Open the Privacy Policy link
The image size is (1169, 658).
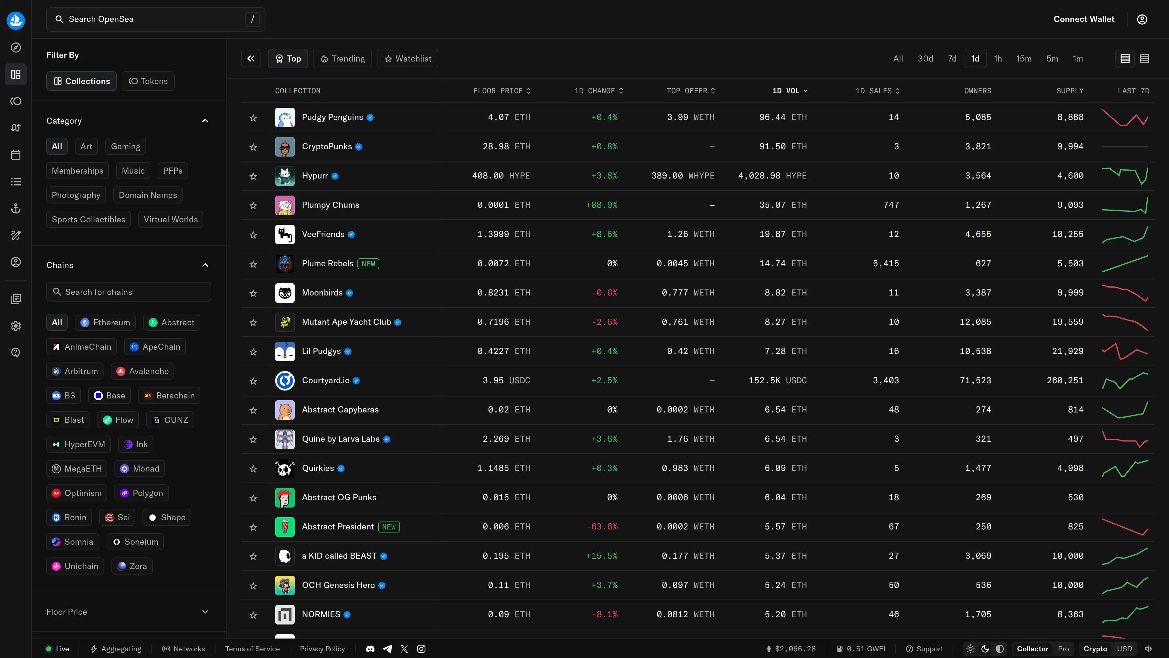coord(322,649)
